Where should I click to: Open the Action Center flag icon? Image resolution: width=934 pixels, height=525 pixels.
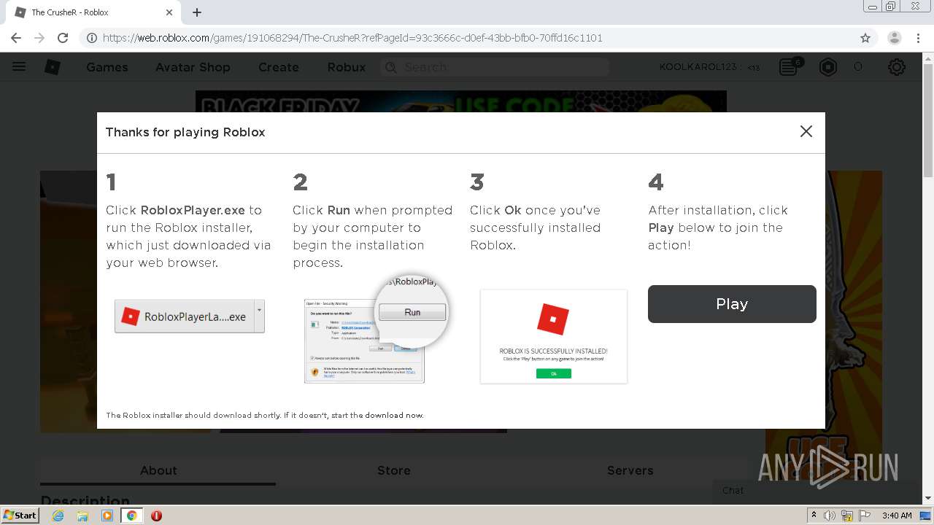point(864,516)
